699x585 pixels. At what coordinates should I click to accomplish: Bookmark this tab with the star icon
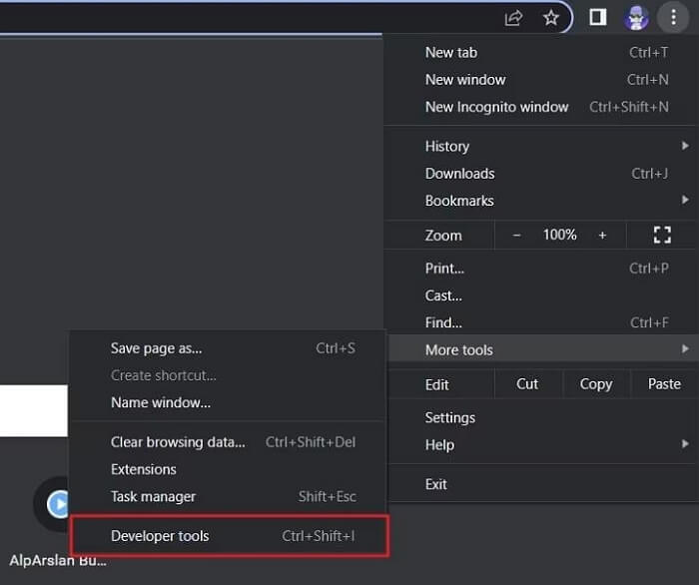click(551, 18)
